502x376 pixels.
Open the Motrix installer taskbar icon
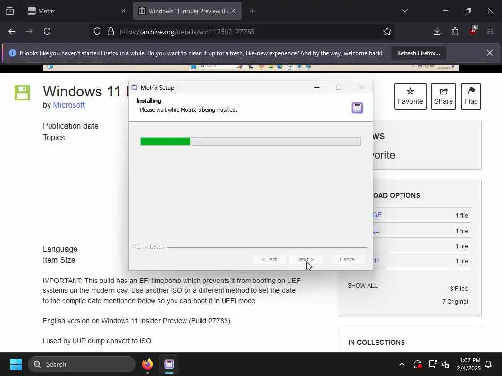[x=169, y=364]
